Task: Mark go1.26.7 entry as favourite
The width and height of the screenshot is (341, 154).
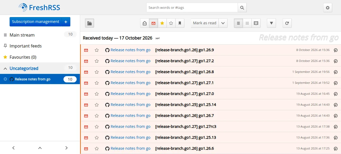Action: (x=97, y=116)
